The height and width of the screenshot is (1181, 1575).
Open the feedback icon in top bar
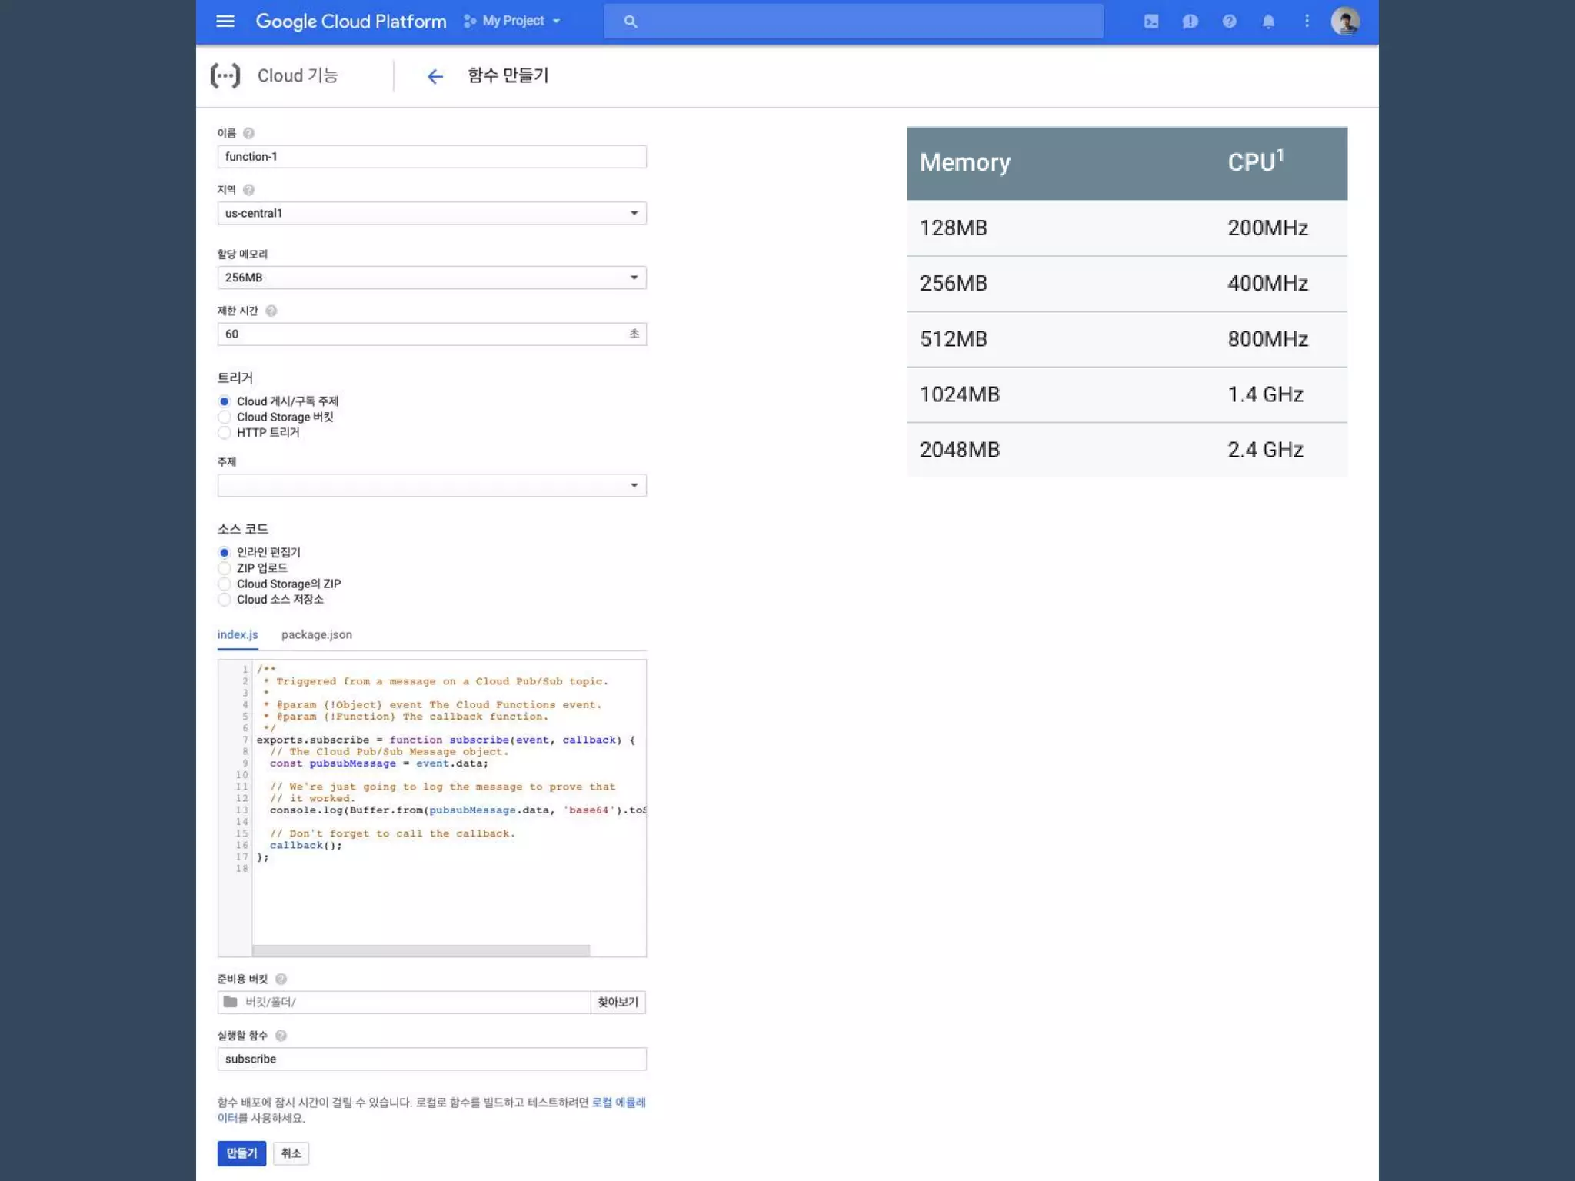click(x=1190, y=22)
